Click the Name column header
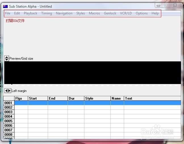Image resolution: width=184 pixels, height=144 pixels. coord(117,98)
